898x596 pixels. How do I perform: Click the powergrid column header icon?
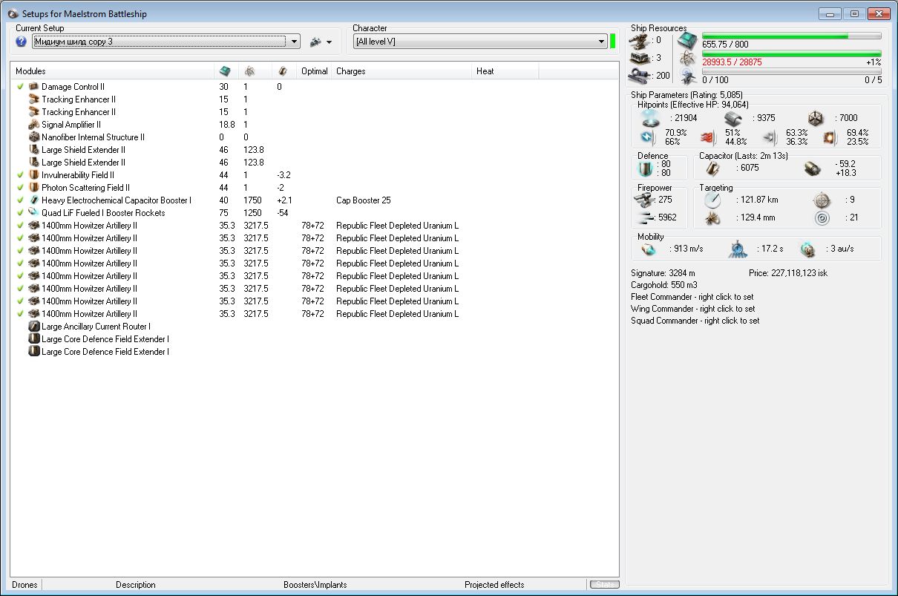click(x=249, y=71)
